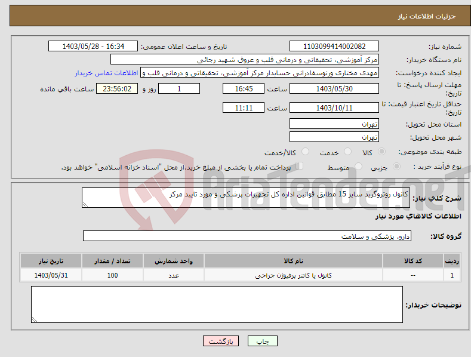The image size is (471, 357).
Task: Click the بازگشت back button
Action: point(221,341)
